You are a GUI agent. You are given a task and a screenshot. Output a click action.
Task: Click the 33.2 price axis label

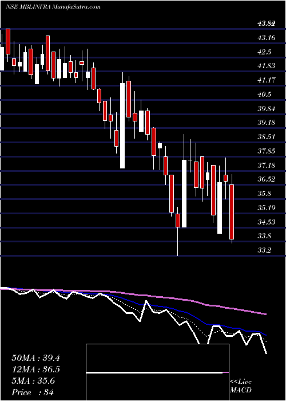[x=264, y=250]
